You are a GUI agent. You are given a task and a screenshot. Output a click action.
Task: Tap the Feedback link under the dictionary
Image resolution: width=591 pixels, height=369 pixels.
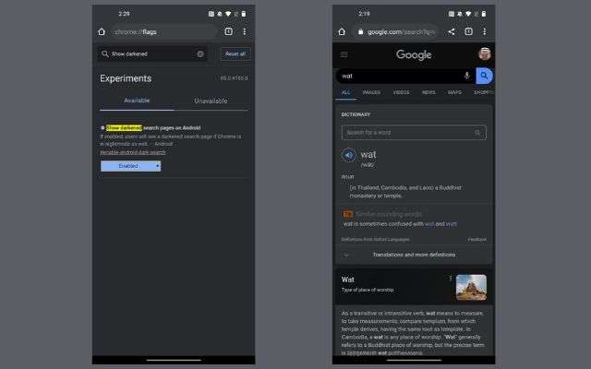476,240
